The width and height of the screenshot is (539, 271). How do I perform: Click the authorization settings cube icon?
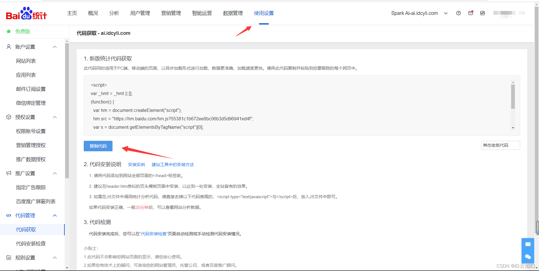click(9, 117)
